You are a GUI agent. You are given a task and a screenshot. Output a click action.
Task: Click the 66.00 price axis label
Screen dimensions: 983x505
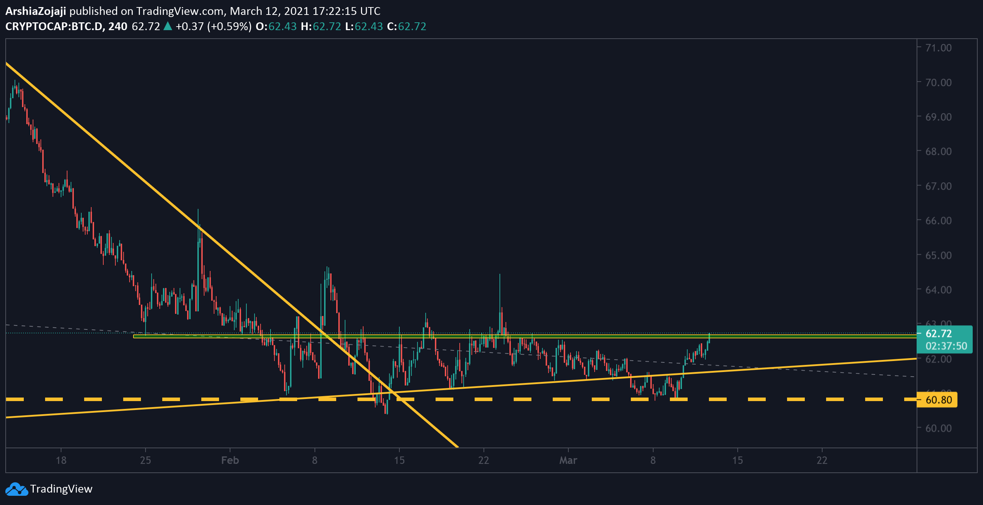click(938, 220)
